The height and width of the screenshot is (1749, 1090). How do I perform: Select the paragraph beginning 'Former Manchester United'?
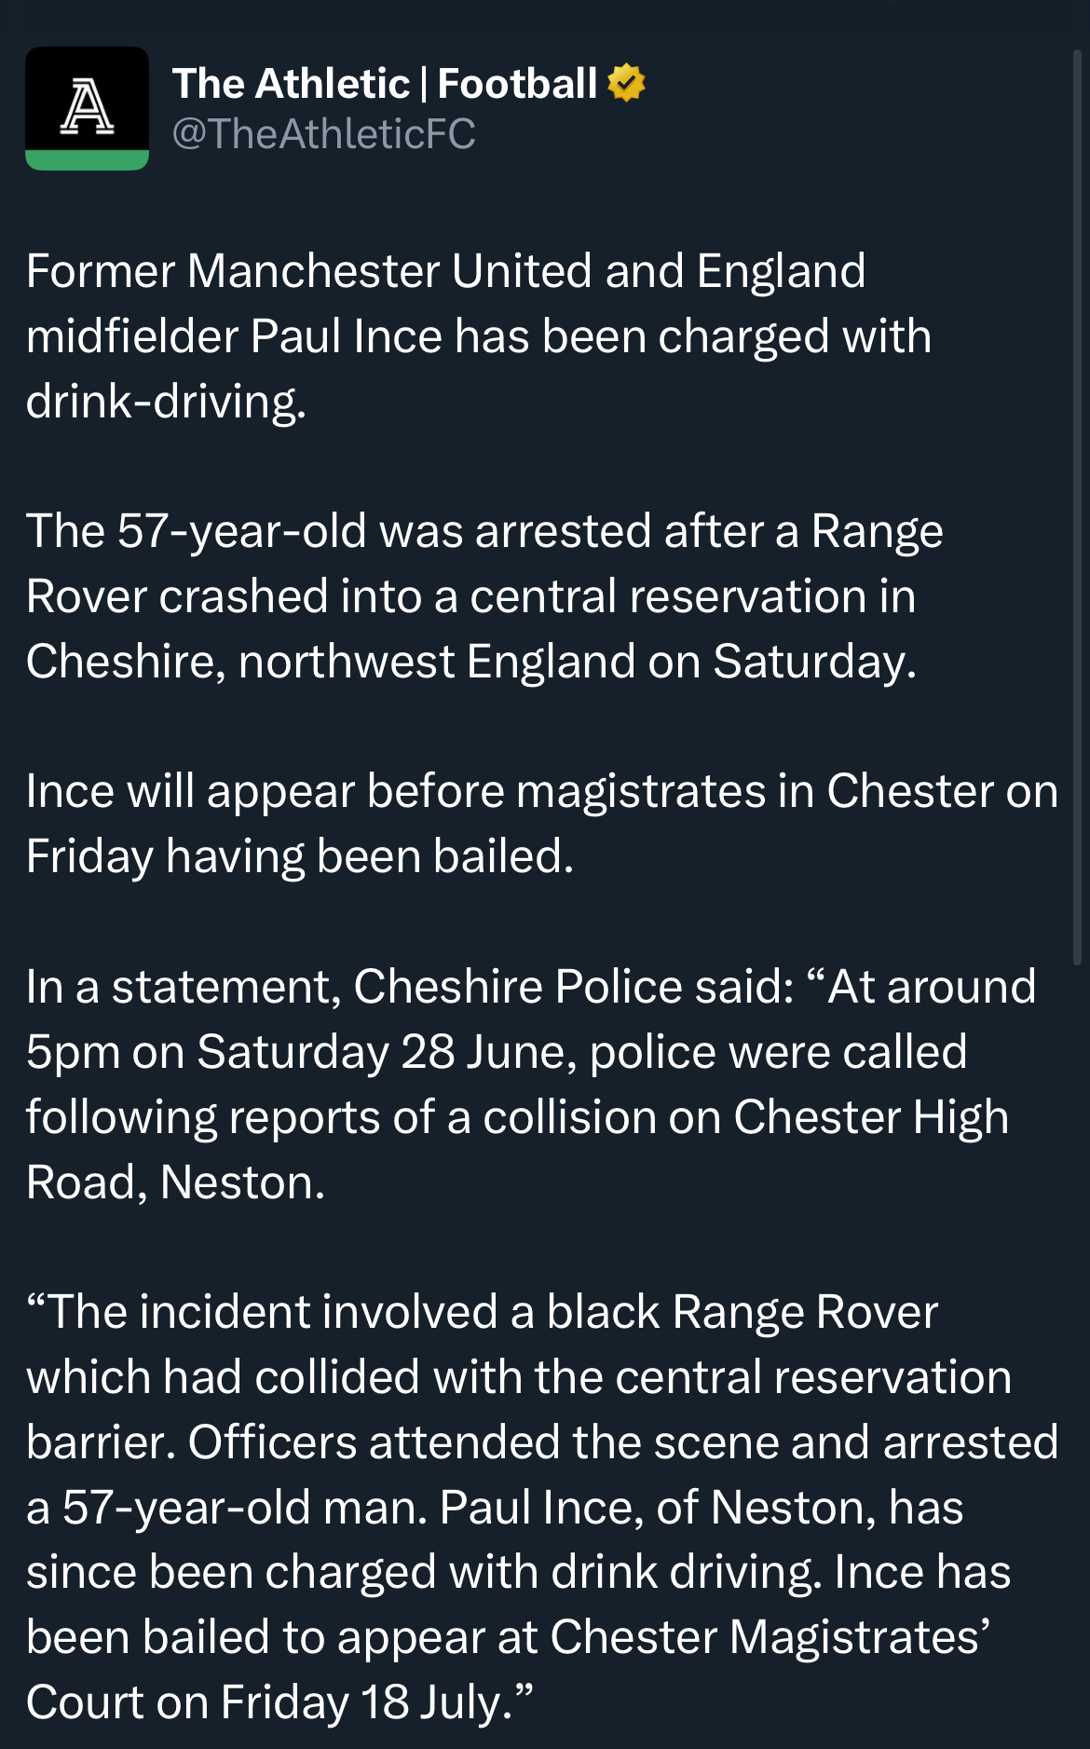(479, 336)
